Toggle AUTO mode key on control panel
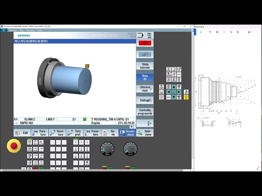This screenshot has height=196, width=262. [x=29, y=163]
